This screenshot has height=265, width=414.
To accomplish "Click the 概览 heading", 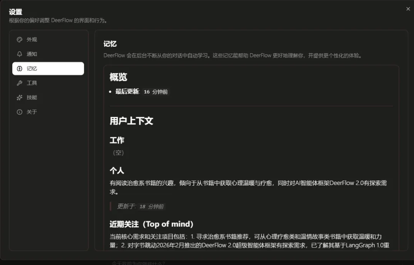I will pos(118,77).
